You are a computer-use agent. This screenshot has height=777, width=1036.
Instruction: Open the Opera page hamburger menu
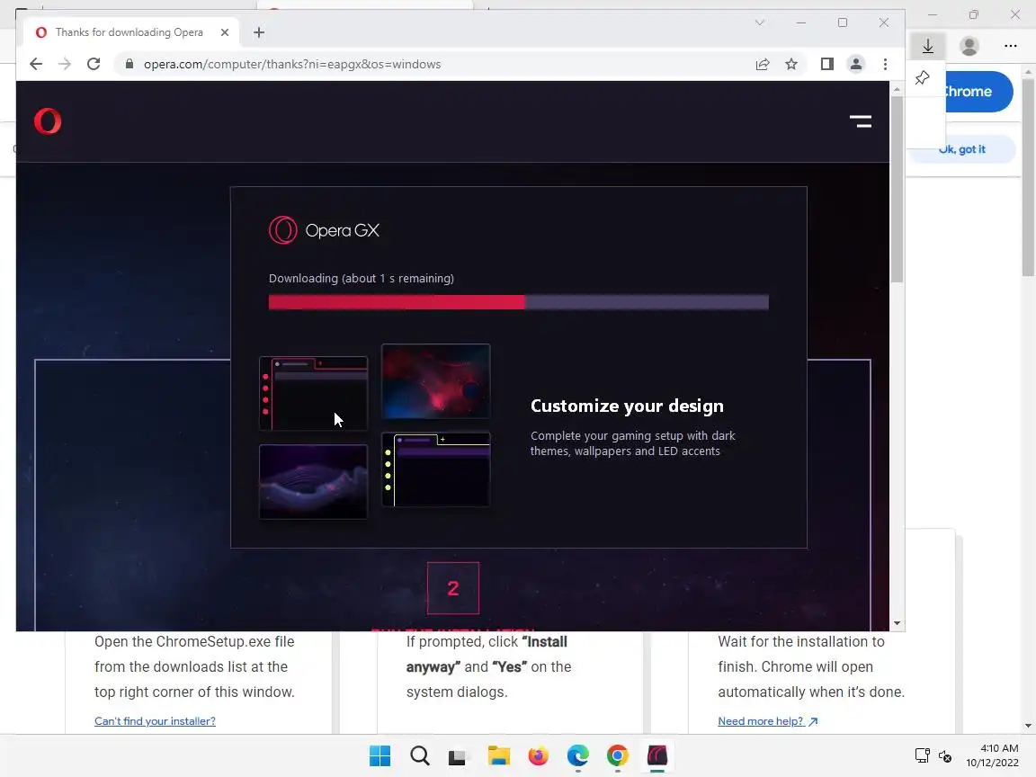(861, 121)
